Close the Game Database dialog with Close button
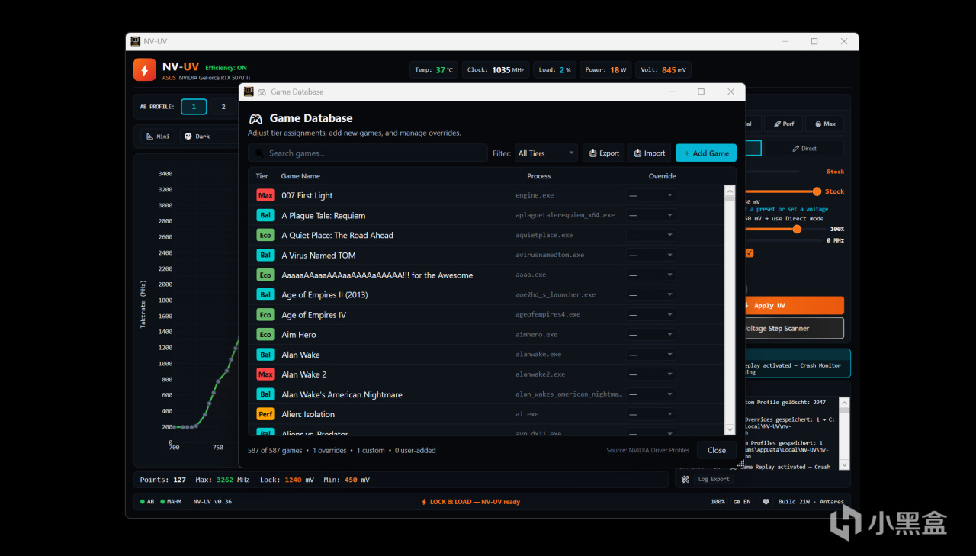Image resolution: width=976 pixels, height=556 pixels. pos(717,450)
